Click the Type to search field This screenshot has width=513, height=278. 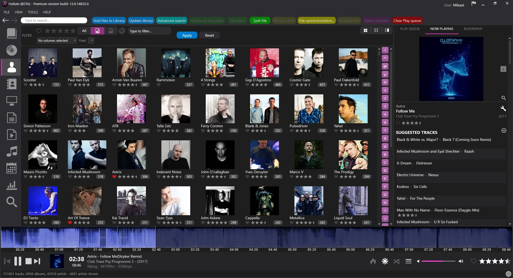click(x=54, y=20)
